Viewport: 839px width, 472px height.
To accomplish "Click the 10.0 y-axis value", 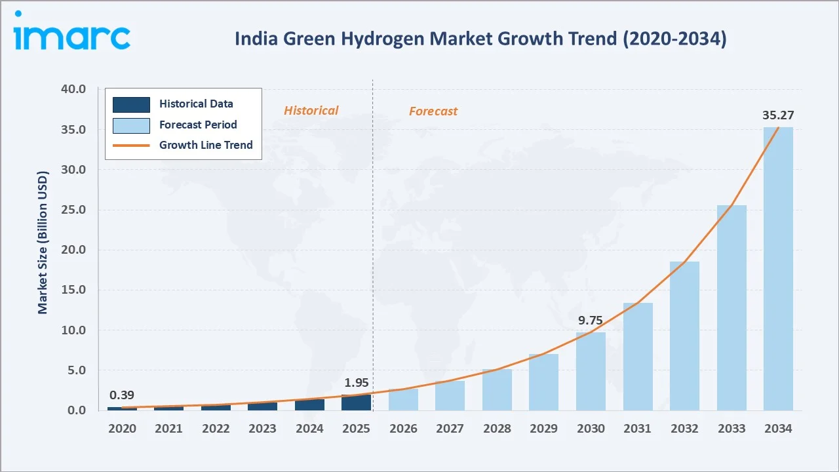I will (74, 330).
